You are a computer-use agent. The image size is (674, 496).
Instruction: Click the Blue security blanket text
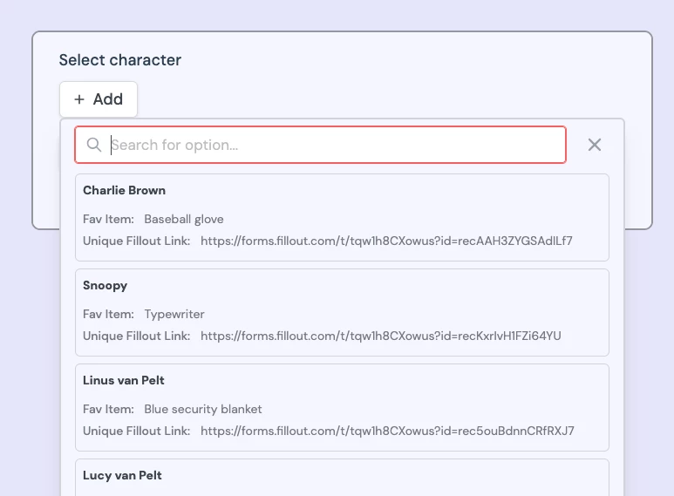coord(203,409)
